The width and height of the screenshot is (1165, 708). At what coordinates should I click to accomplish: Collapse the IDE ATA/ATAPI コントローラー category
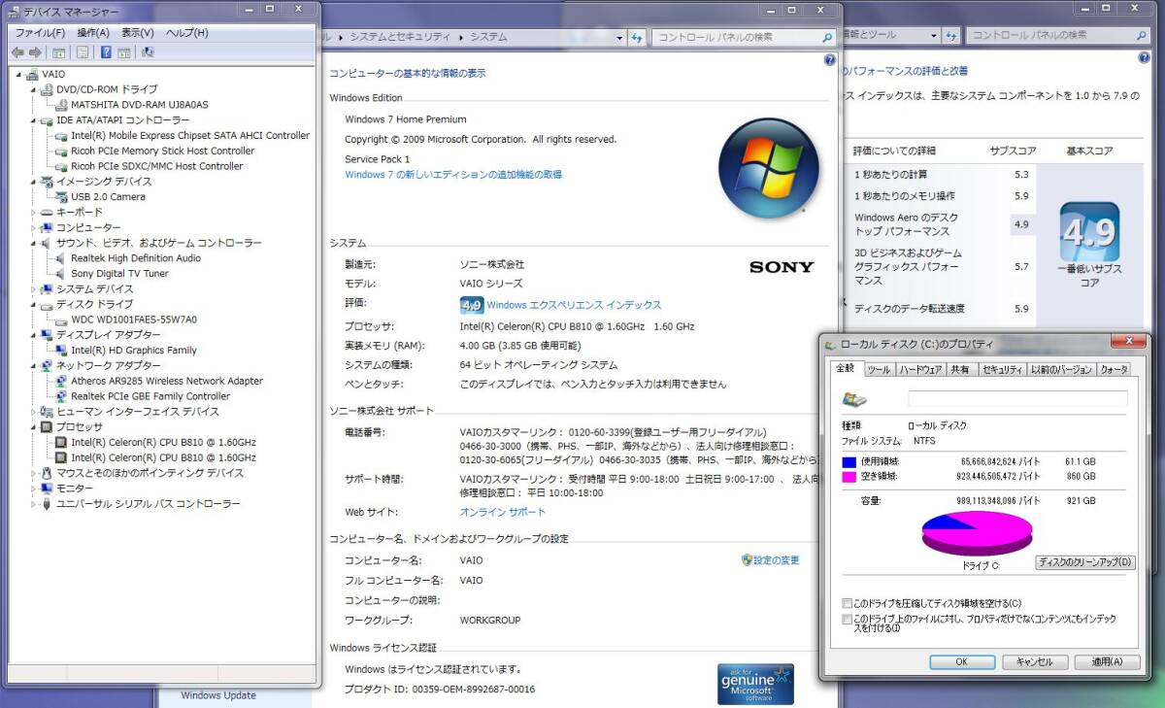click(34, 120)
